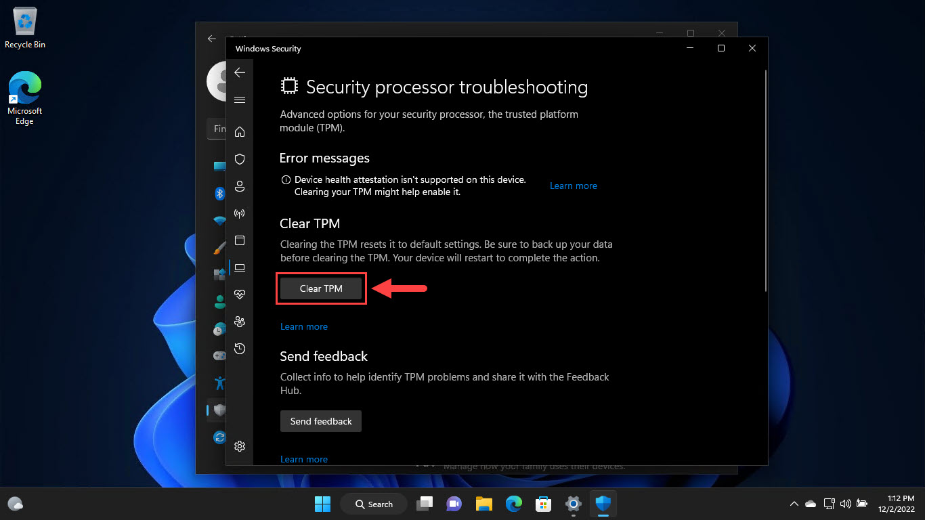Launch Microsoft Edge from the taskbar
Viewport: 925px width, 520px height.
pos(513,504)
